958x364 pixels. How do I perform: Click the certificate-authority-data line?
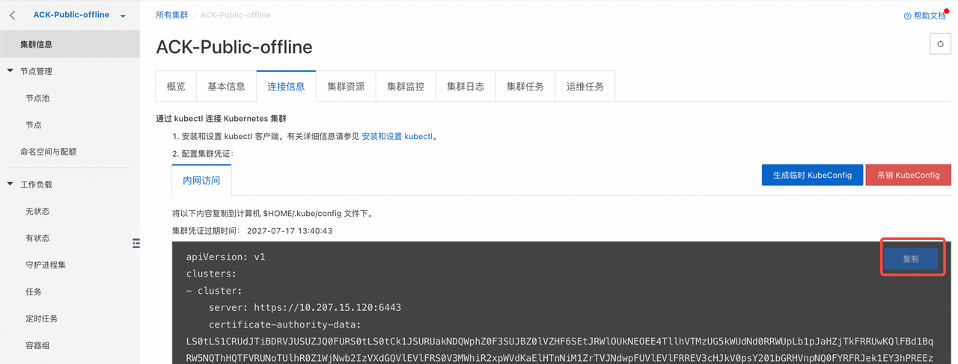point(285,324)
